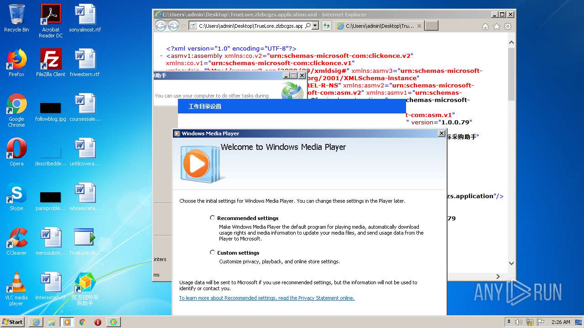Click the IE refresh page button
584x328 pixels.
coord(326,26)
